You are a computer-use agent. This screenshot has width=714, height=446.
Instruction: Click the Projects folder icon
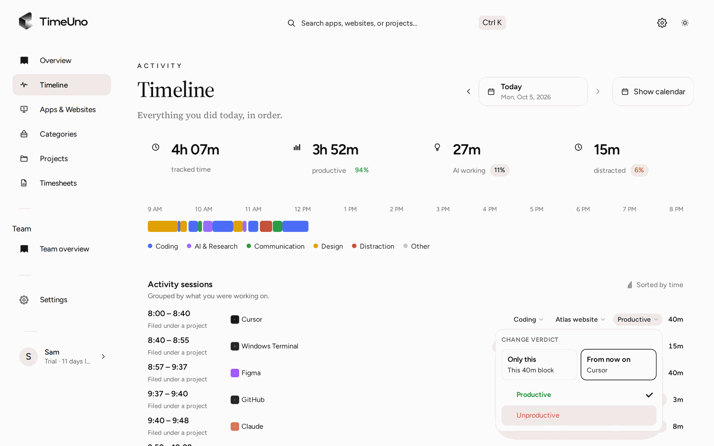(24, 158)
